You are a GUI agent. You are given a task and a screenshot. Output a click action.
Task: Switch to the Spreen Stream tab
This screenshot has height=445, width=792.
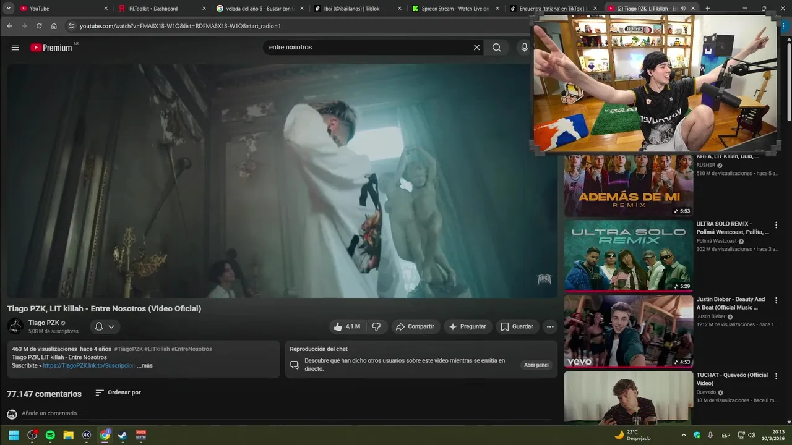tap(455, 9)
